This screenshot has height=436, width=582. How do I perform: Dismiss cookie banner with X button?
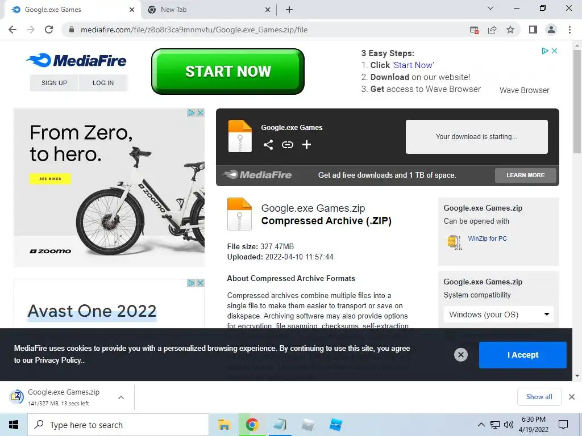[x=460, y=355]
